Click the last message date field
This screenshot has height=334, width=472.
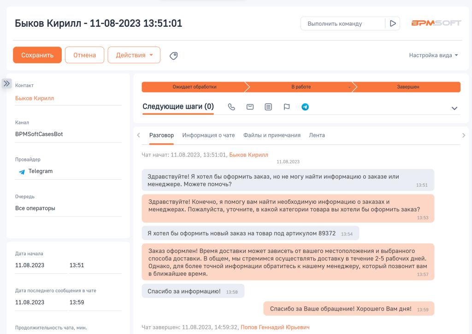pyautogui.click(x=41, y=302)
